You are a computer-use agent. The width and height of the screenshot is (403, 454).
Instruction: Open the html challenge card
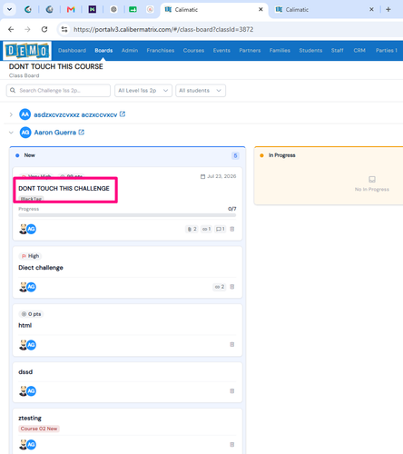click(x=25, y=325)
